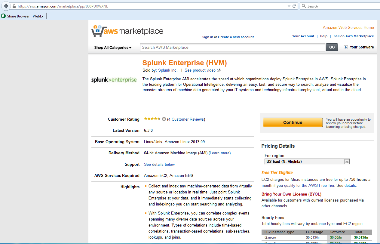
Task: Open the Shop All Categories dropdown
Action: (113, 48)
